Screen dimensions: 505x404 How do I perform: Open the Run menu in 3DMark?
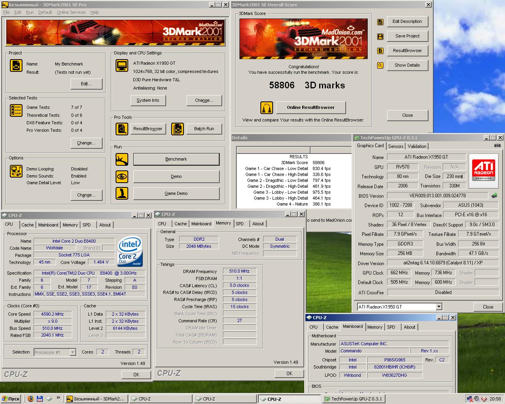click(x=30, y=12)
